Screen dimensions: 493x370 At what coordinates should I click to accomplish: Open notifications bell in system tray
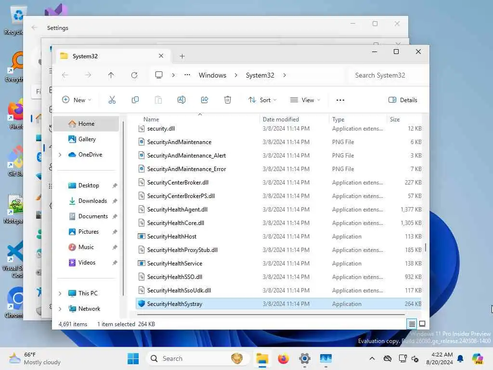pyautogui.click(x=460, y=358)
